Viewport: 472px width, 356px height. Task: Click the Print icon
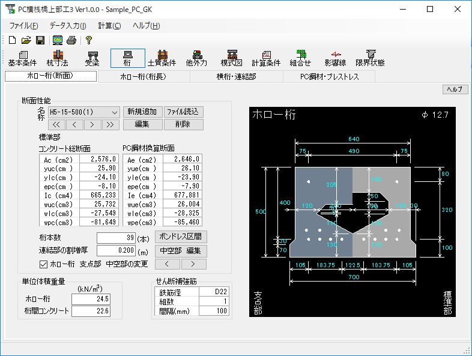point(71,40)
